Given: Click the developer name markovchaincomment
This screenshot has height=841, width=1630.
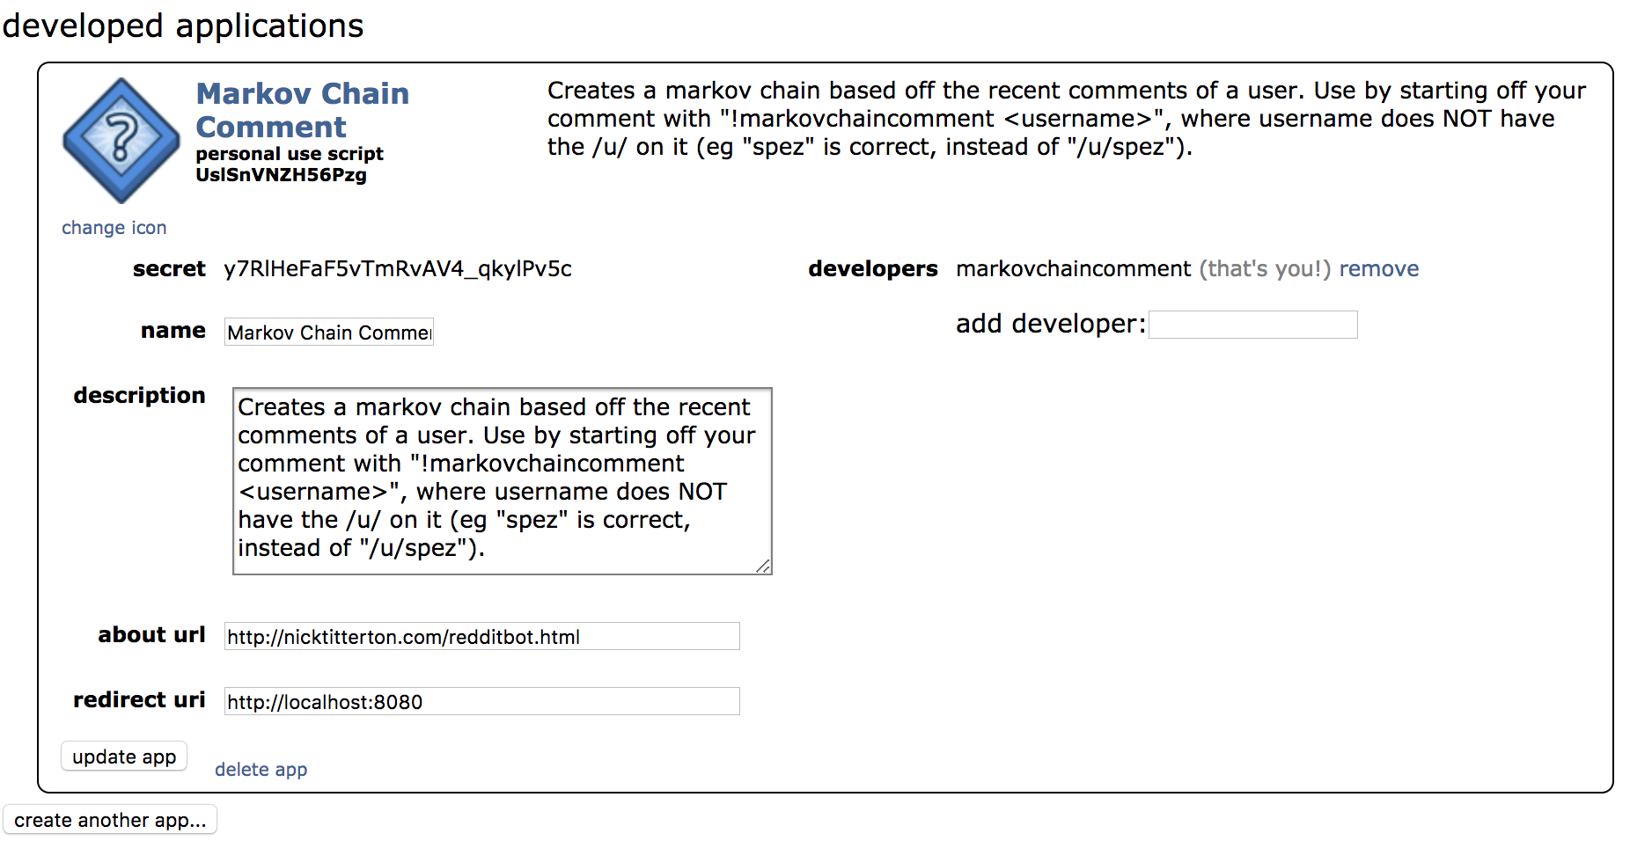Looking at the screenshot, I should 1073,269.
